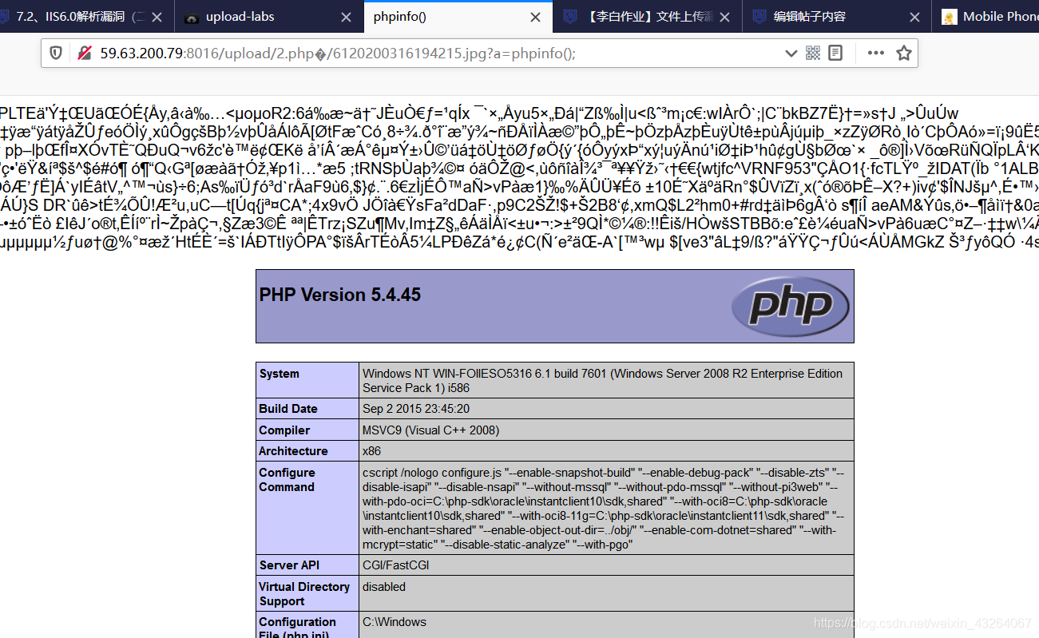Close the 【李白作业】文件上传 tab
The width and height of the screenshot is (1039, 638).
(x=724, y=17)
